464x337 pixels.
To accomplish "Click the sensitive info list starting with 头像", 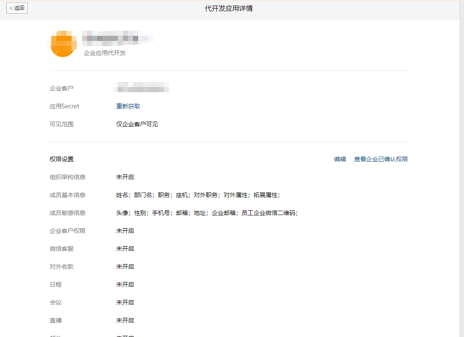I will 207,213.
